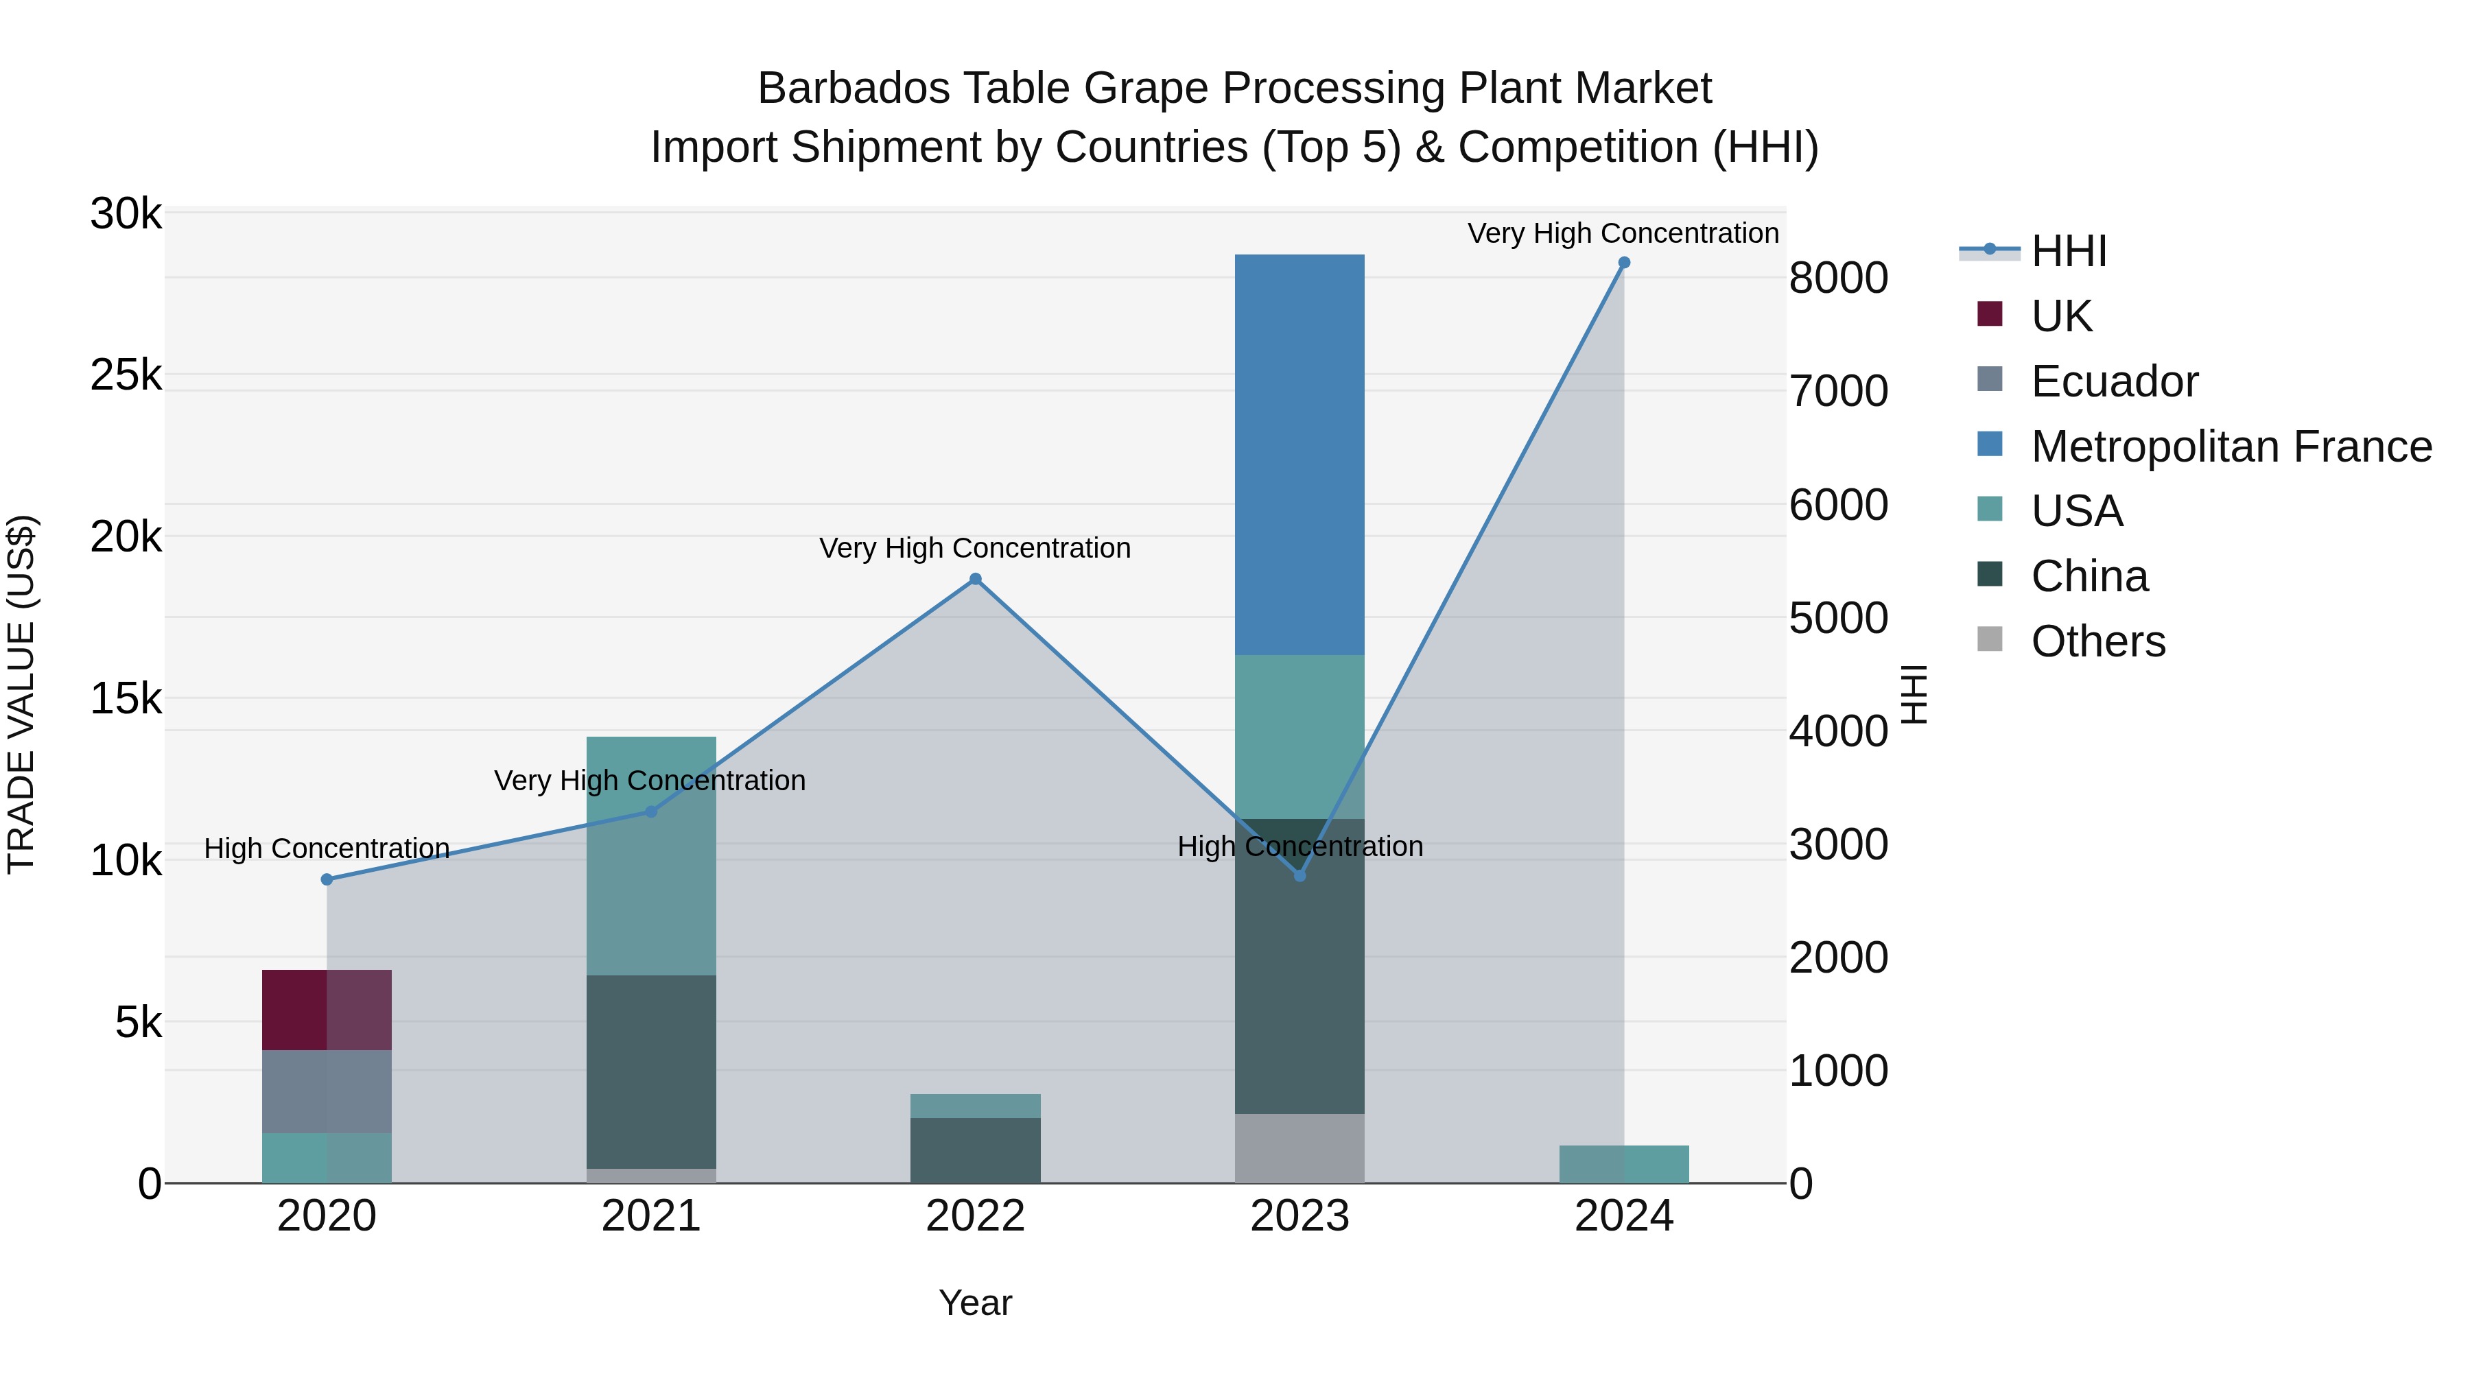Viewport: 2470px width, 1389px height.
Task: Click the 30k tick on the left axis
Action: coord(126,214)
